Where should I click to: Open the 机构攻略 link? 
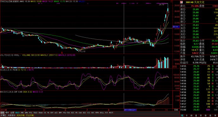click(21, 115)
